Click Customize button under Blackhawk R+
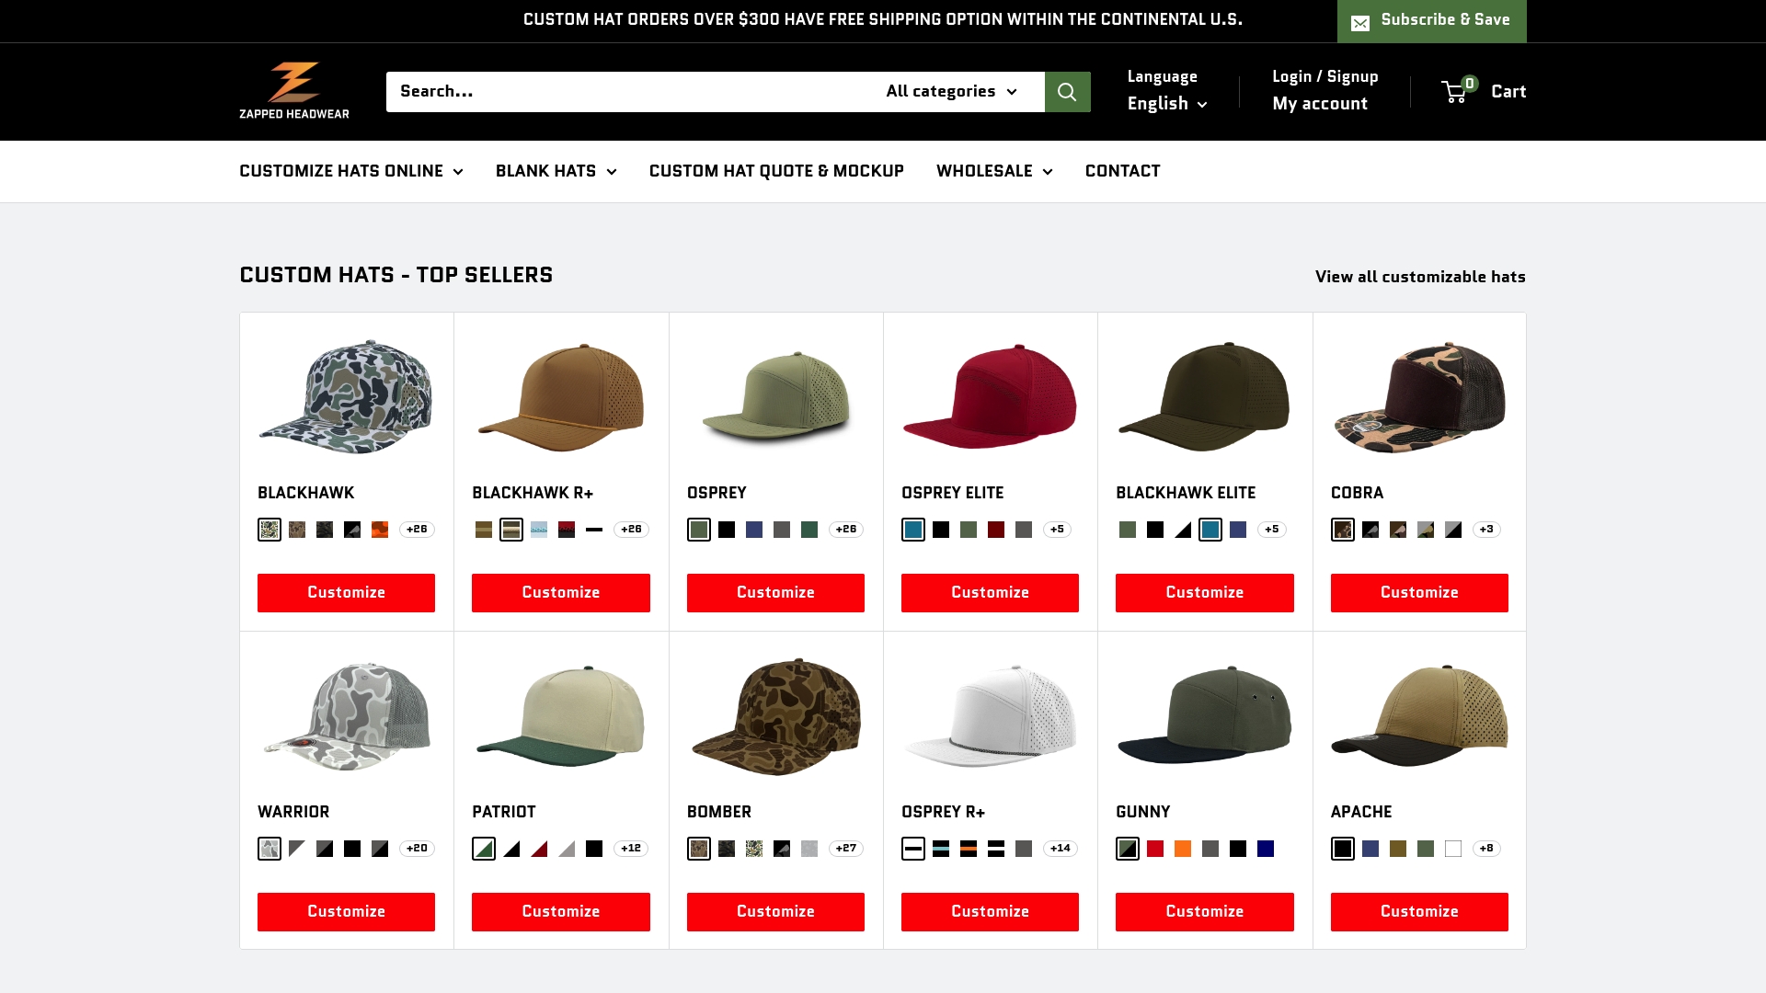The height and width of the screenshot is (993, 1766). [561, 593]
